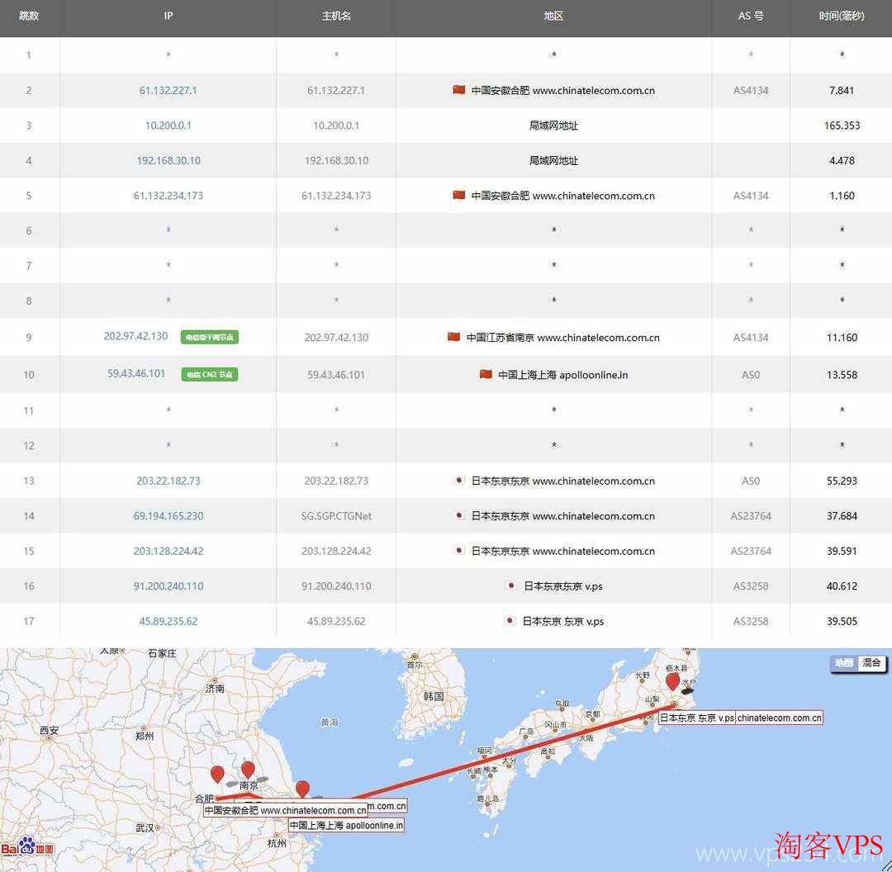Click the green backbone node badge on hop 9

point(209,337)
